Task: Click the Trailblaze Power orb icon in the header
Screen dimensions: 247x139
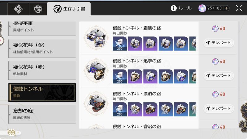Action: 202,8
